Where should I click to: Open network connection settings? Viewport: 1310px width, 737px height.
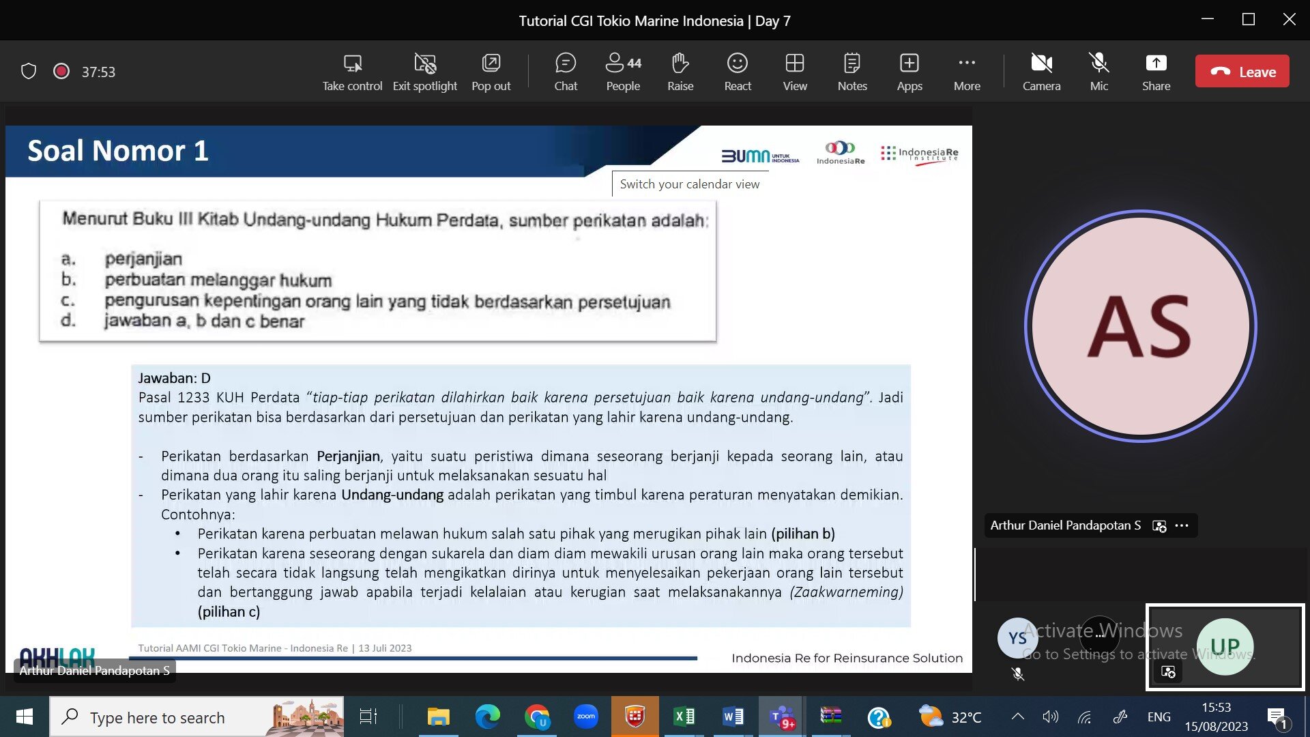coord(1084,717)
